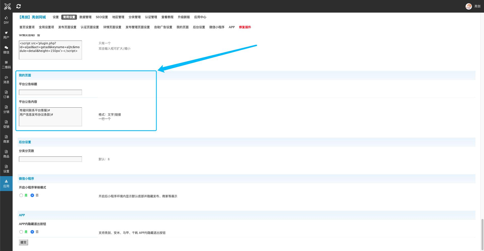Click the 我的页面 section heading

pos(25,75)
